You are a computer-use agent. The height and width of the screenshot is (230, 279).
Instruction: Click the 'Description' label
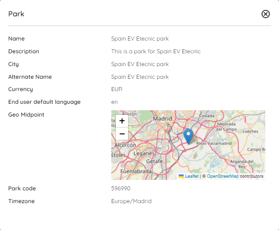pos(24,51)
